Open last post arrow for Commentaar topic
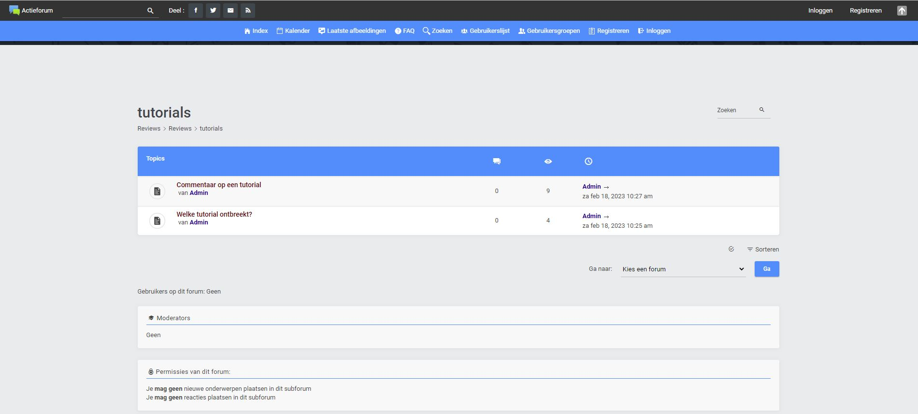The height and width of the screenshot is (414, 918). 606,187
